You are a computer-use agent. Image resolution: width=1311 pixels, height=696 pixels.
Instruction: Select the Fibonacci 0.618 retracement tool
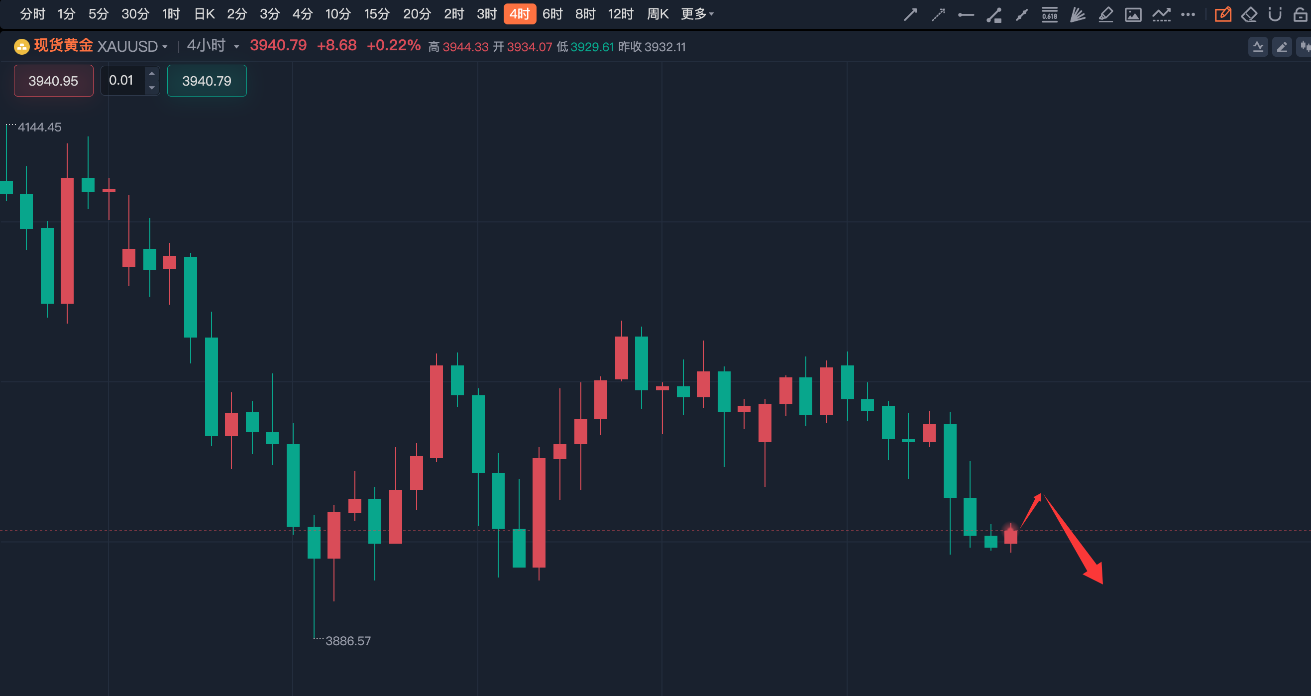coord(1049,15)
